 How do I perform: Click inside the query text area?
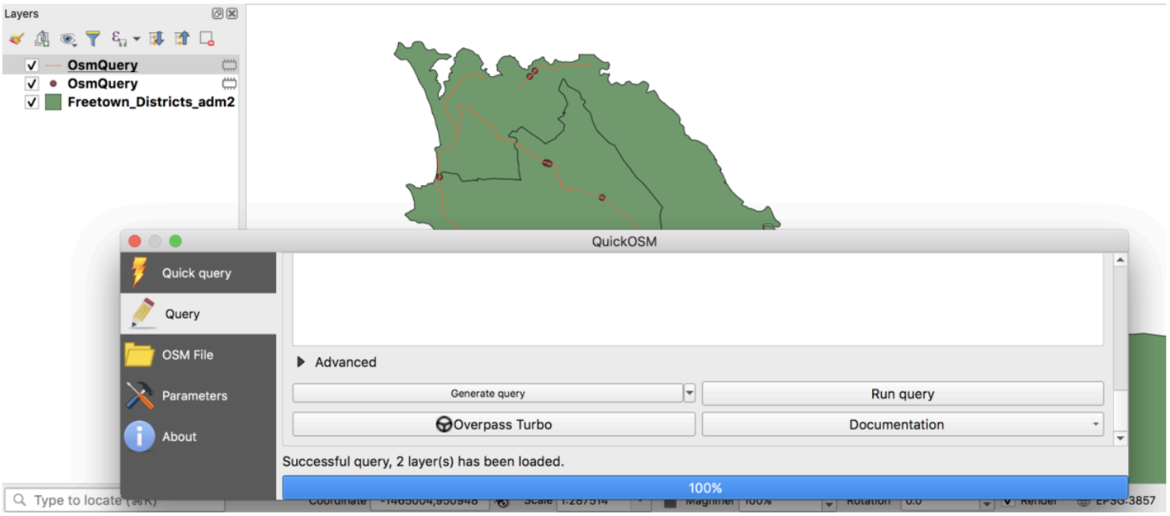coord(697,299)
